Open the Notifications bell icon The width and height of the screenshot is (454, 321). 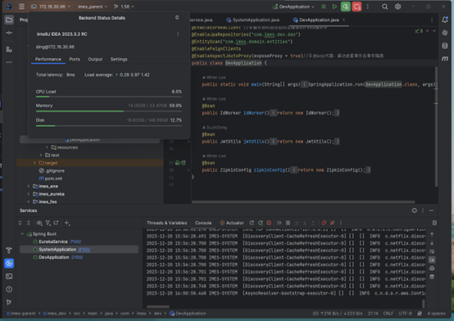(x=445, y=20)
